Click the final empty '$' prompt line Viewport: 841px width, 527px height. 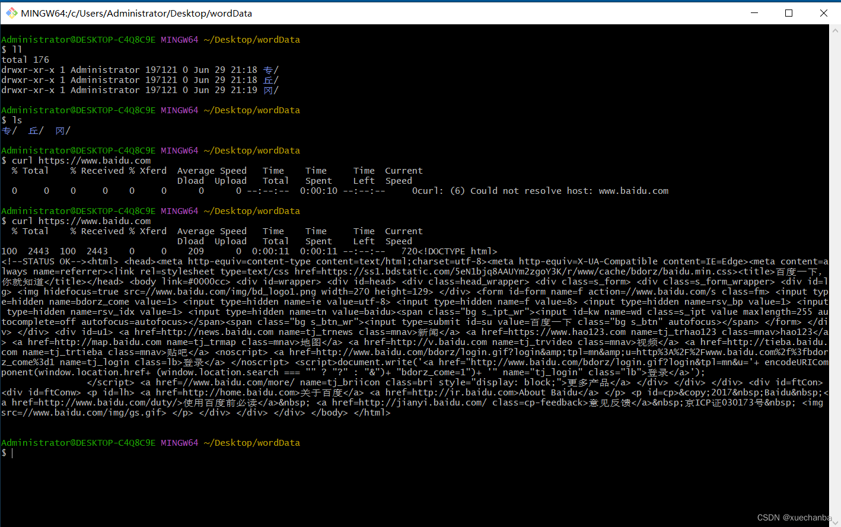tap(7, 453)
